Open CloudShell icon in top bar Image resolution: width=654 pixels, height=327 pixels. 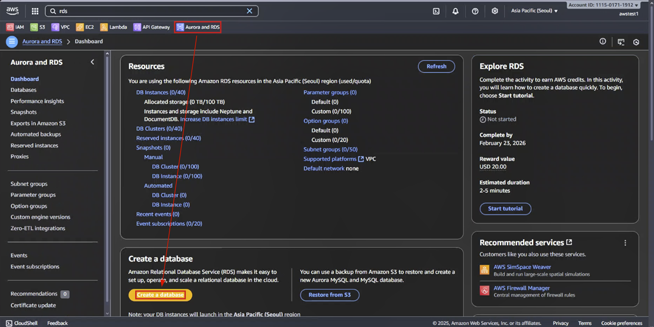(436, 11)
